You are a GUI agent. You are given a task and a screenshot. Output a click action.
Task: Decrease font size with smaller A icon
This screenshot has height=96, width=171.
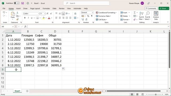click(51, 14)
